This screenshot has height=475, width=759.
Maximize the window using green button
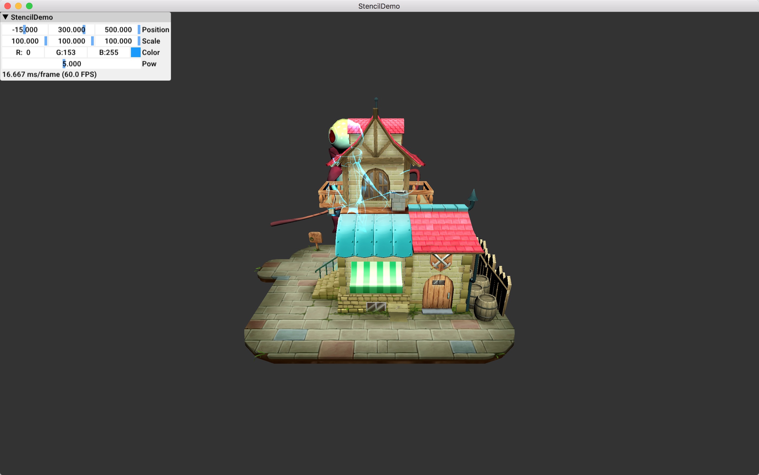[29, 6]
